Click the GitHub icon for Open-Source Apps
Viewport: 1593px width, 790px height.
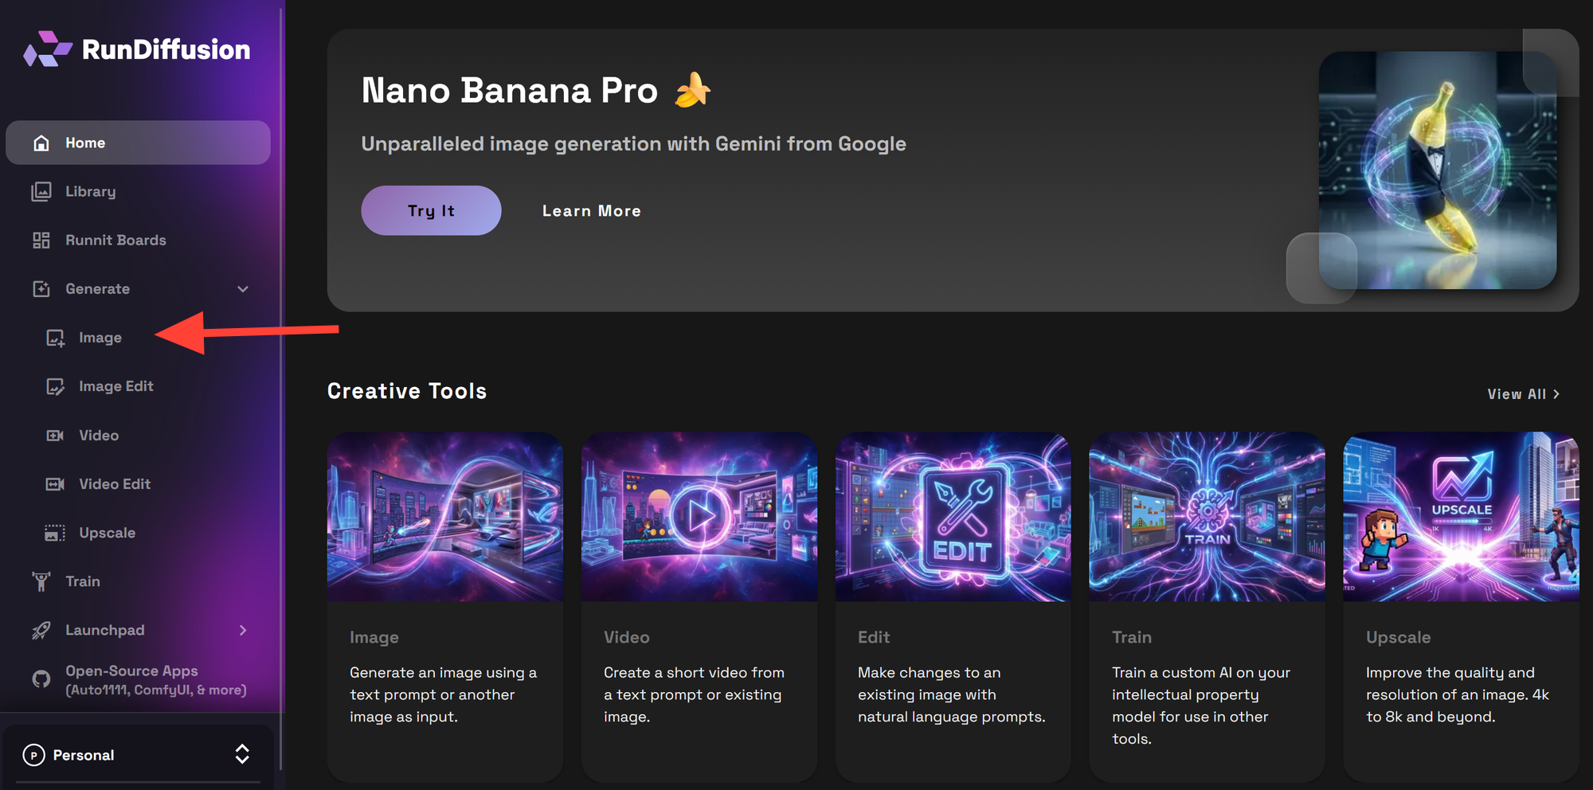coord(41,679)
